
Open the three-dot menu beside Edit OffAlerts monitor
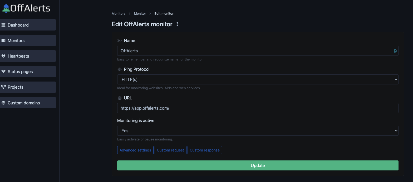(x=177, y=24)
